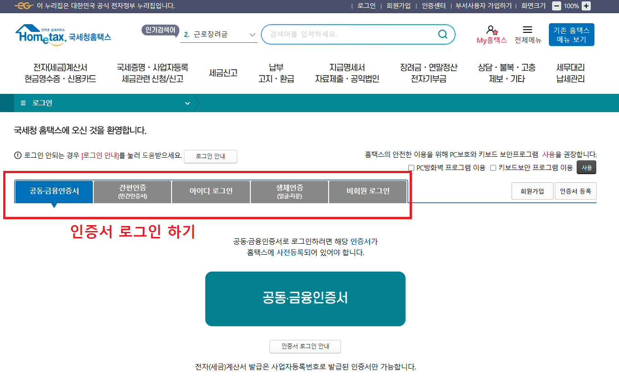Select the 공동·금융인증서 tab
The image size is (619, 380).
click(x=54, y=191)
